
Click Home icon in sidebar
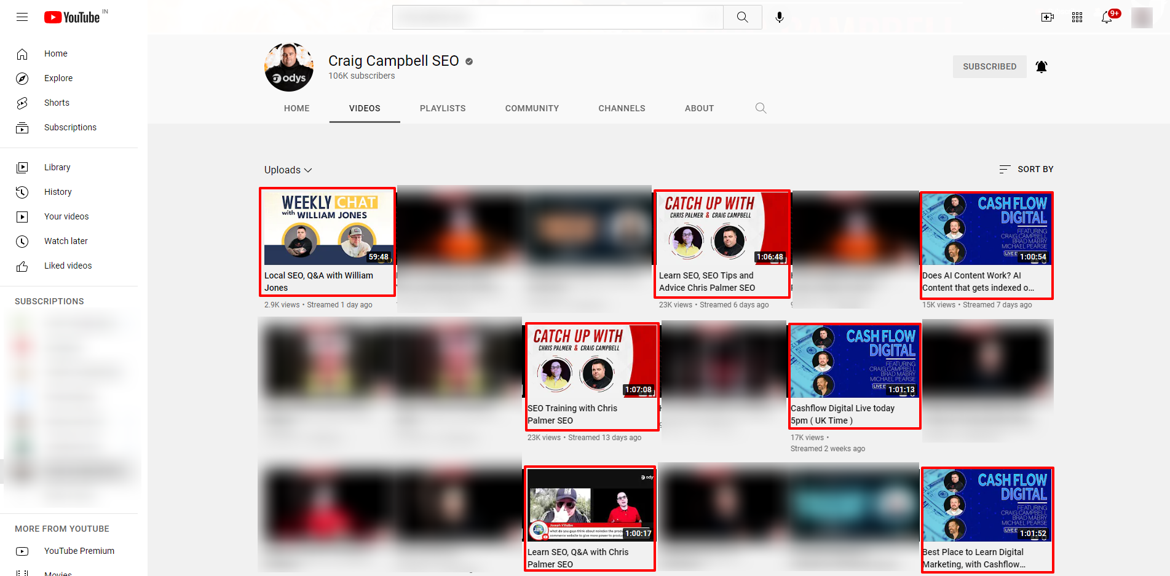tap(22, 54)
